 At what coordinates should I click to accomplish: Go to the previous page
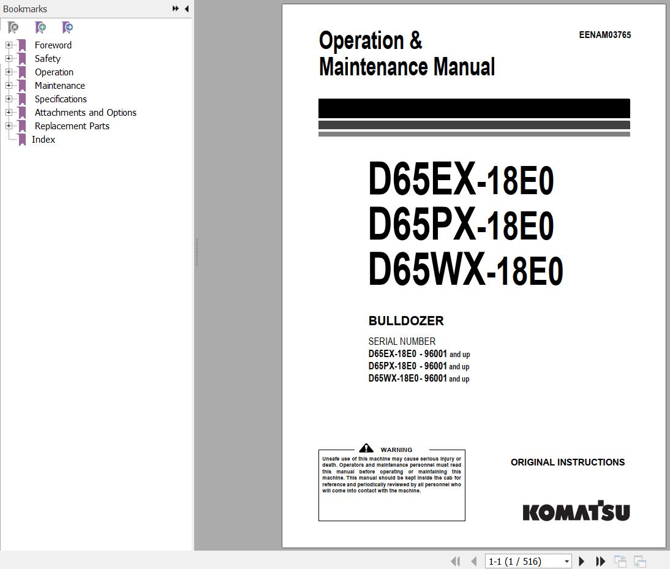(473, 561)
